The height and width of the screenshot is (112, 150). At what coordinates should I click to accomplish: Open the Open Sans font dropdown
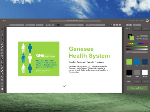tap(17, 25)
